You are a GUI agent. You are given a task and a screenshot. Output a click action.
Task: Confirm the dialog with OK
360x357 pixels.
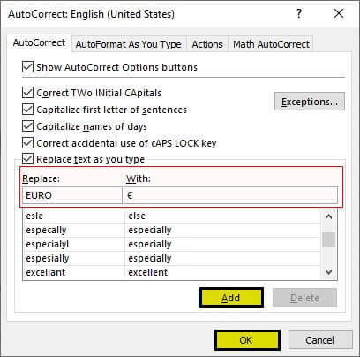(247, 340)
